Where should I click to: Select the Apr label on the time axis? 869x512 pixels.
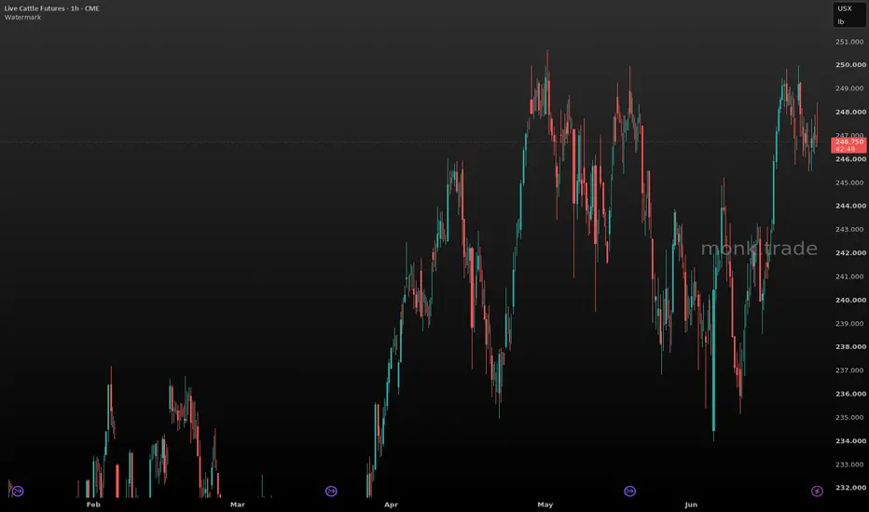[x=391, y=505]
